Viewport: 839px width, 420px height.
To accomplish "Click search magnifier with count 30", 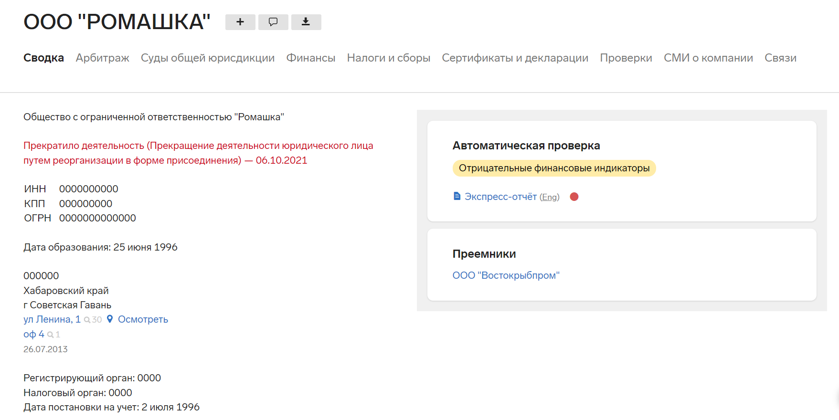I will coord(87,320).
